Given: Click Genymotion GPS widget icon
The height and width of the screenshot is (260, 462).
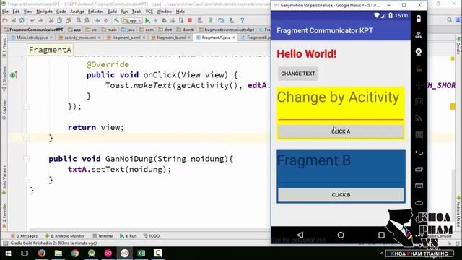Looking at the screenshot, I should pyautogui.click(x=419, y=35).
